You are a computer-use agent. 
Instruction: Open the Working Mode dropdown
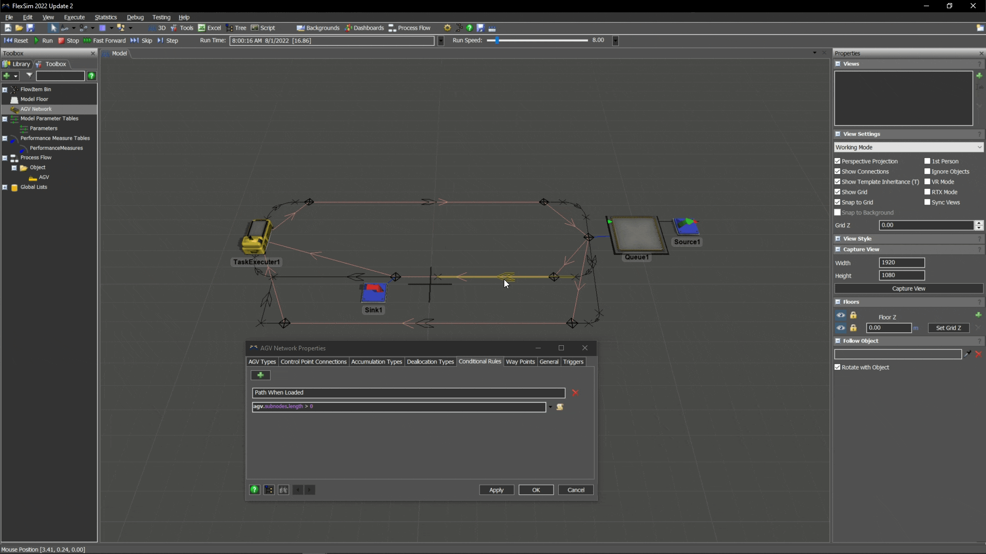pyautogui.click(x=908, y=147)
